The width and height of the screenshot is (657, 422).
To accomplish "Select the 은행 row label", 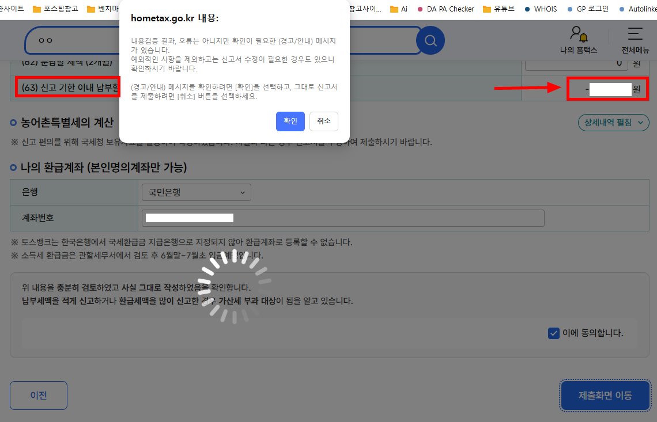I will (x=30, y=192).
